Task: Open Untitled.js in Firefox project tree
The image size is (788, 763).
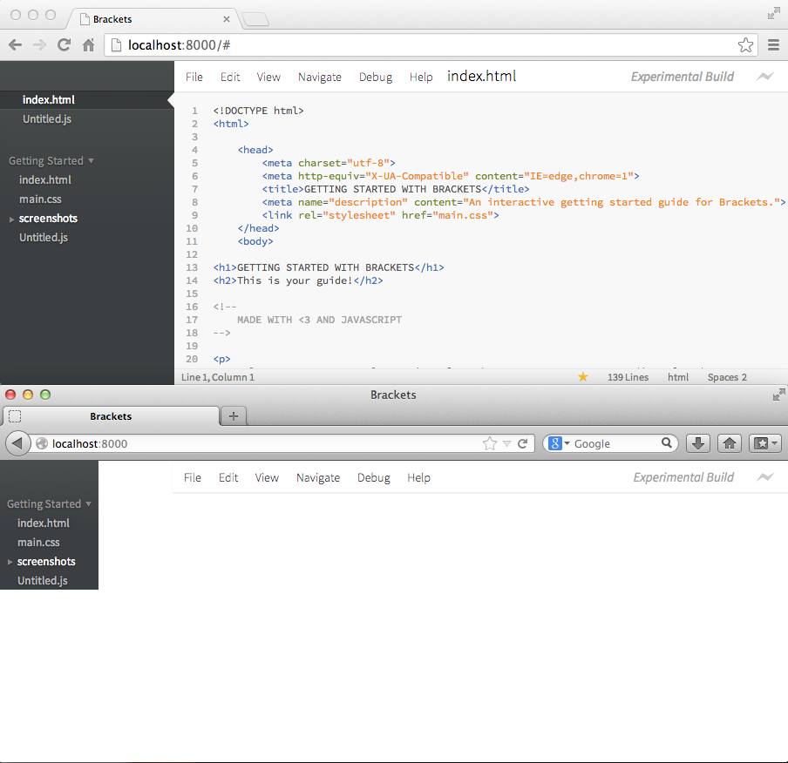Action: click(x=42, y=581)
